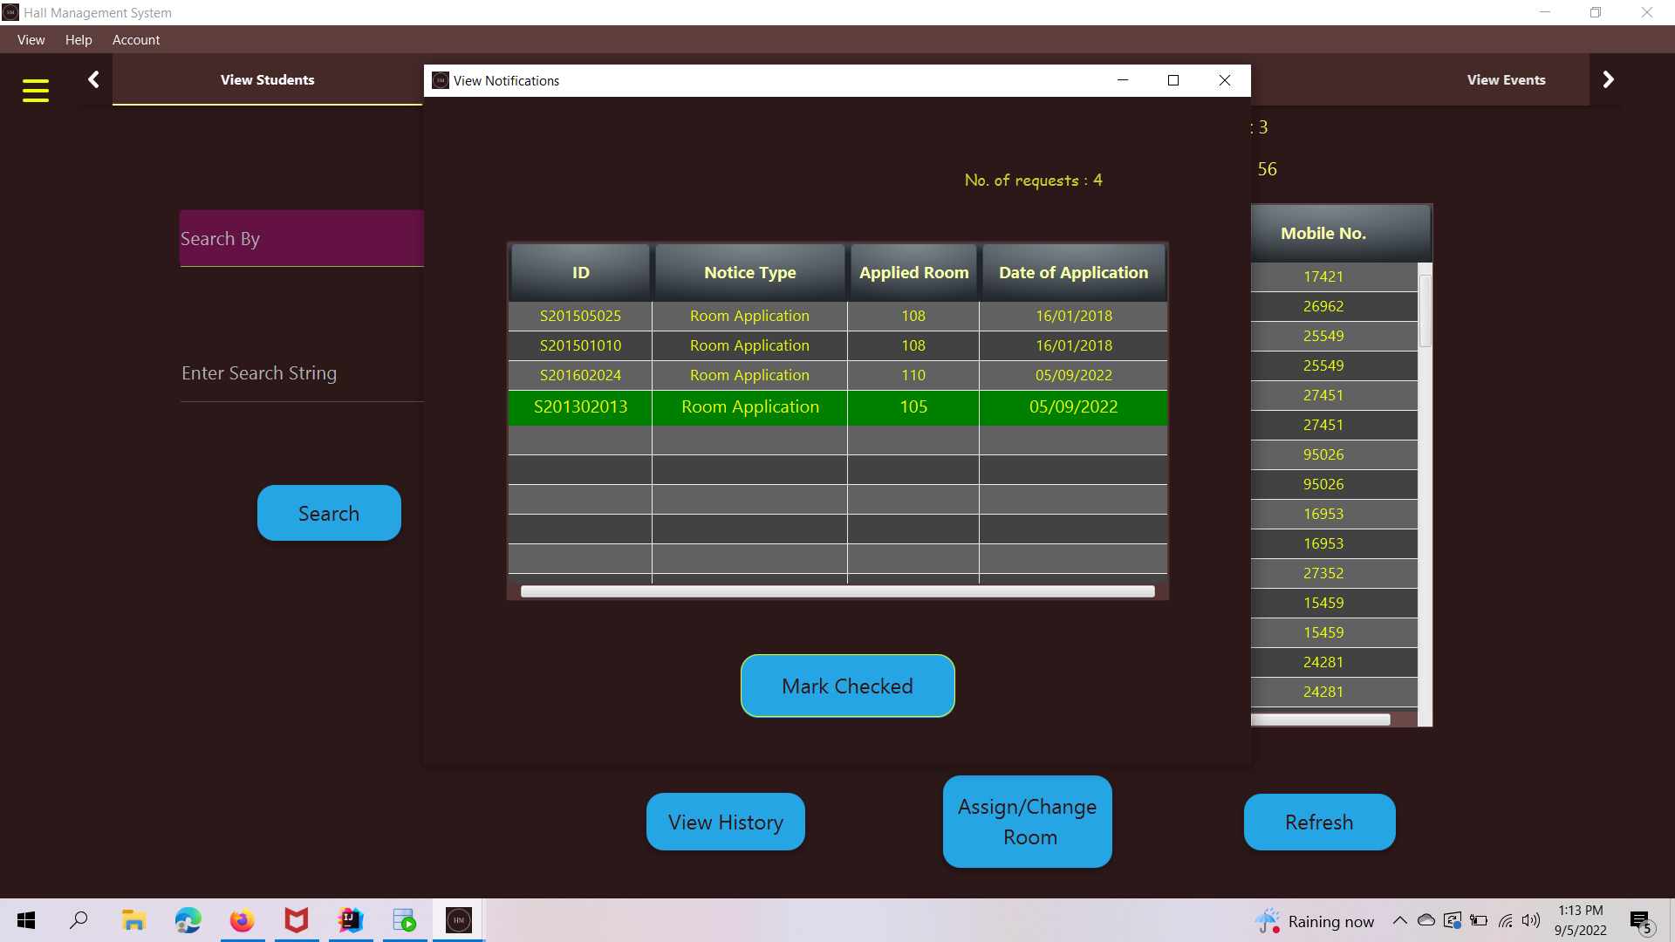This screenshot has height=942, width=1675.
Task: Select highlighted row S201302013
Action: (x=837, y=407)
